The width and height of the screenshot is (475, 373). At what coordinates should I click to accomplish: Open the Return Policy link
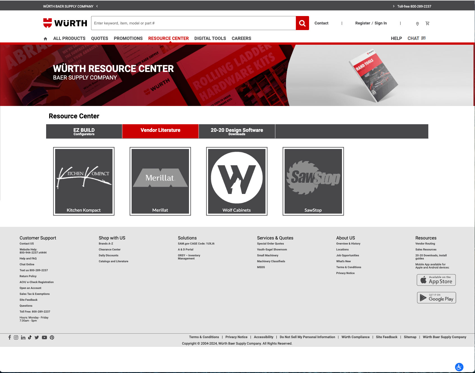(28, 276)
